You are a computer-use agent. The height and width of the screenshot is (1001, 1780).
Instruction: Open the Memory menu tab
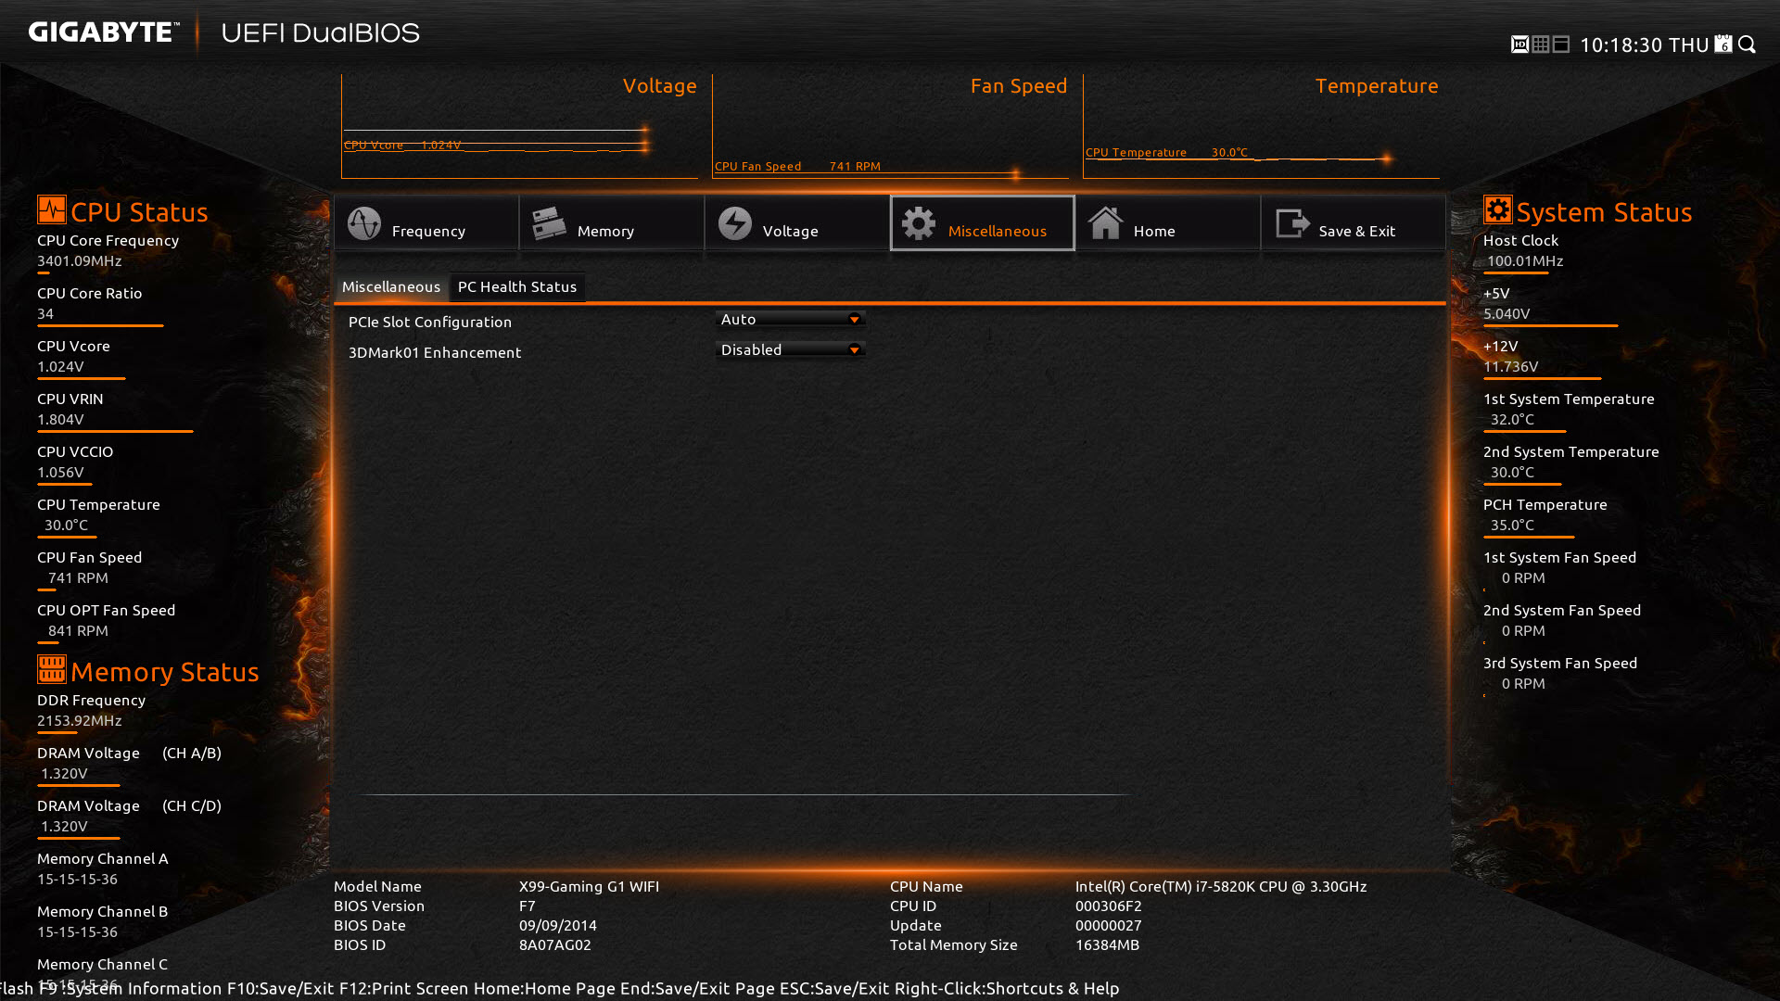click(x=612, y=223)
